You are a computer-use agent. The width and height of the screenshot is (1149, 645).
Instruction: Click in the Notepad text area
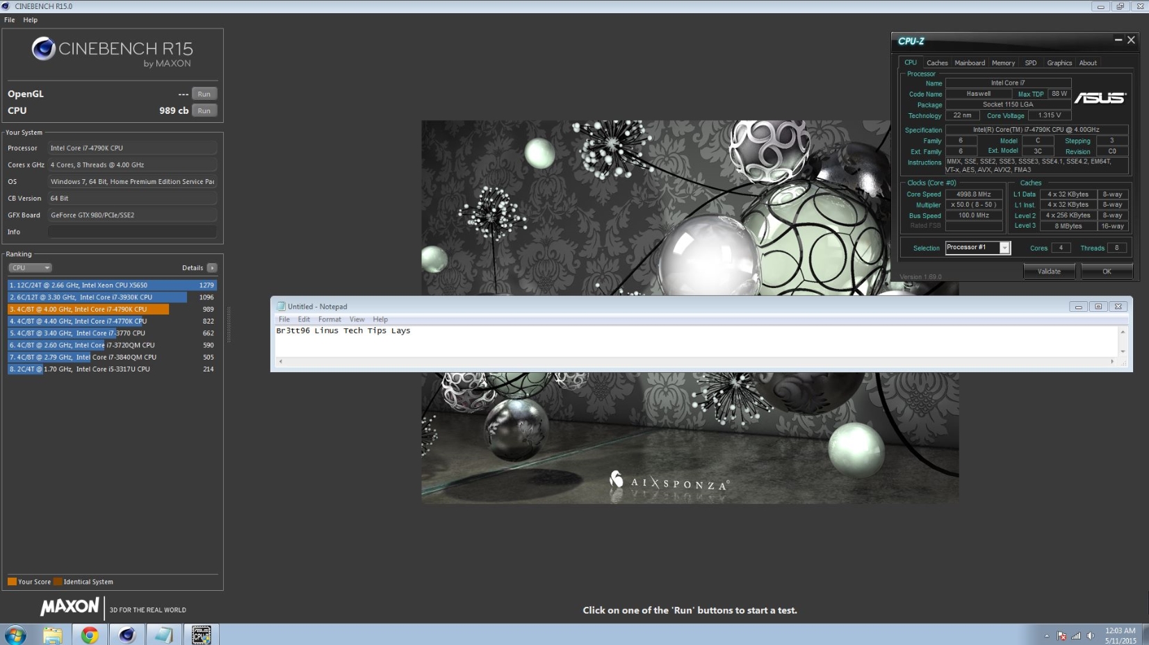click(695, 341)
